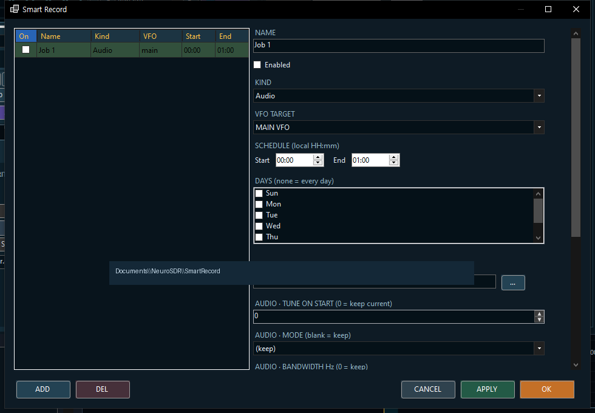Screen dimensions: 595x413
Task: Sort the job list by Start column
Action: coord(199,36)
